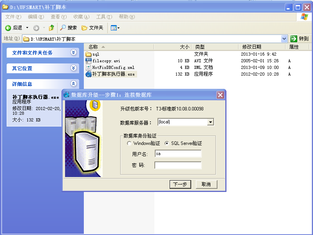This screenshot has height=235, width=313.
Task: Sort by the 名称 column header
Action: point(119,47)
